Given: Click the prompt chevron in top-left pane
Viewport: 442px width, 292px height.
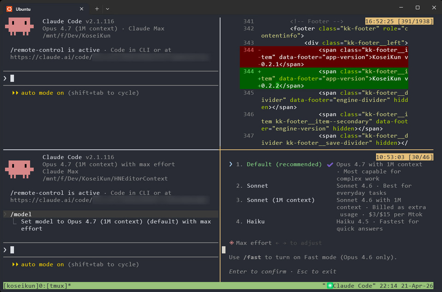Looking at the screenshot, I should [5, 78].
